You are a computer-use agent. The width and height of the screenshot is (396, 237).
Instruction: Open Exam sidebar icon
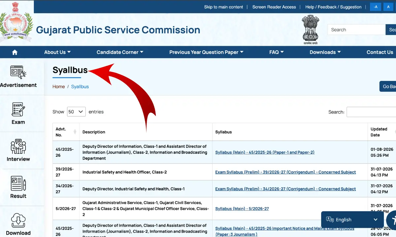pos(18,109)
